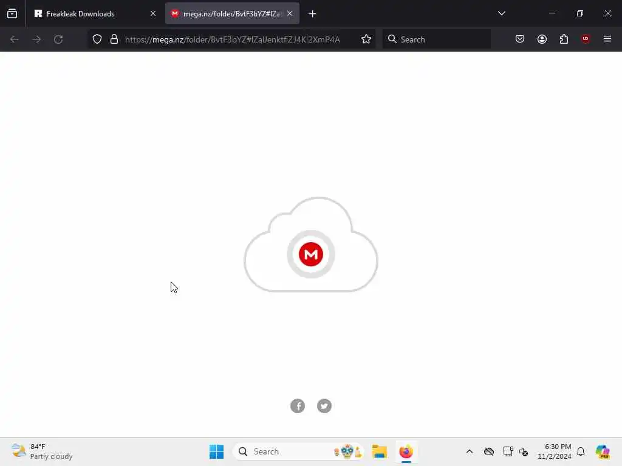
Task: Switch to the Freakleak Downloads tab
Action: [x=95, y=13]
